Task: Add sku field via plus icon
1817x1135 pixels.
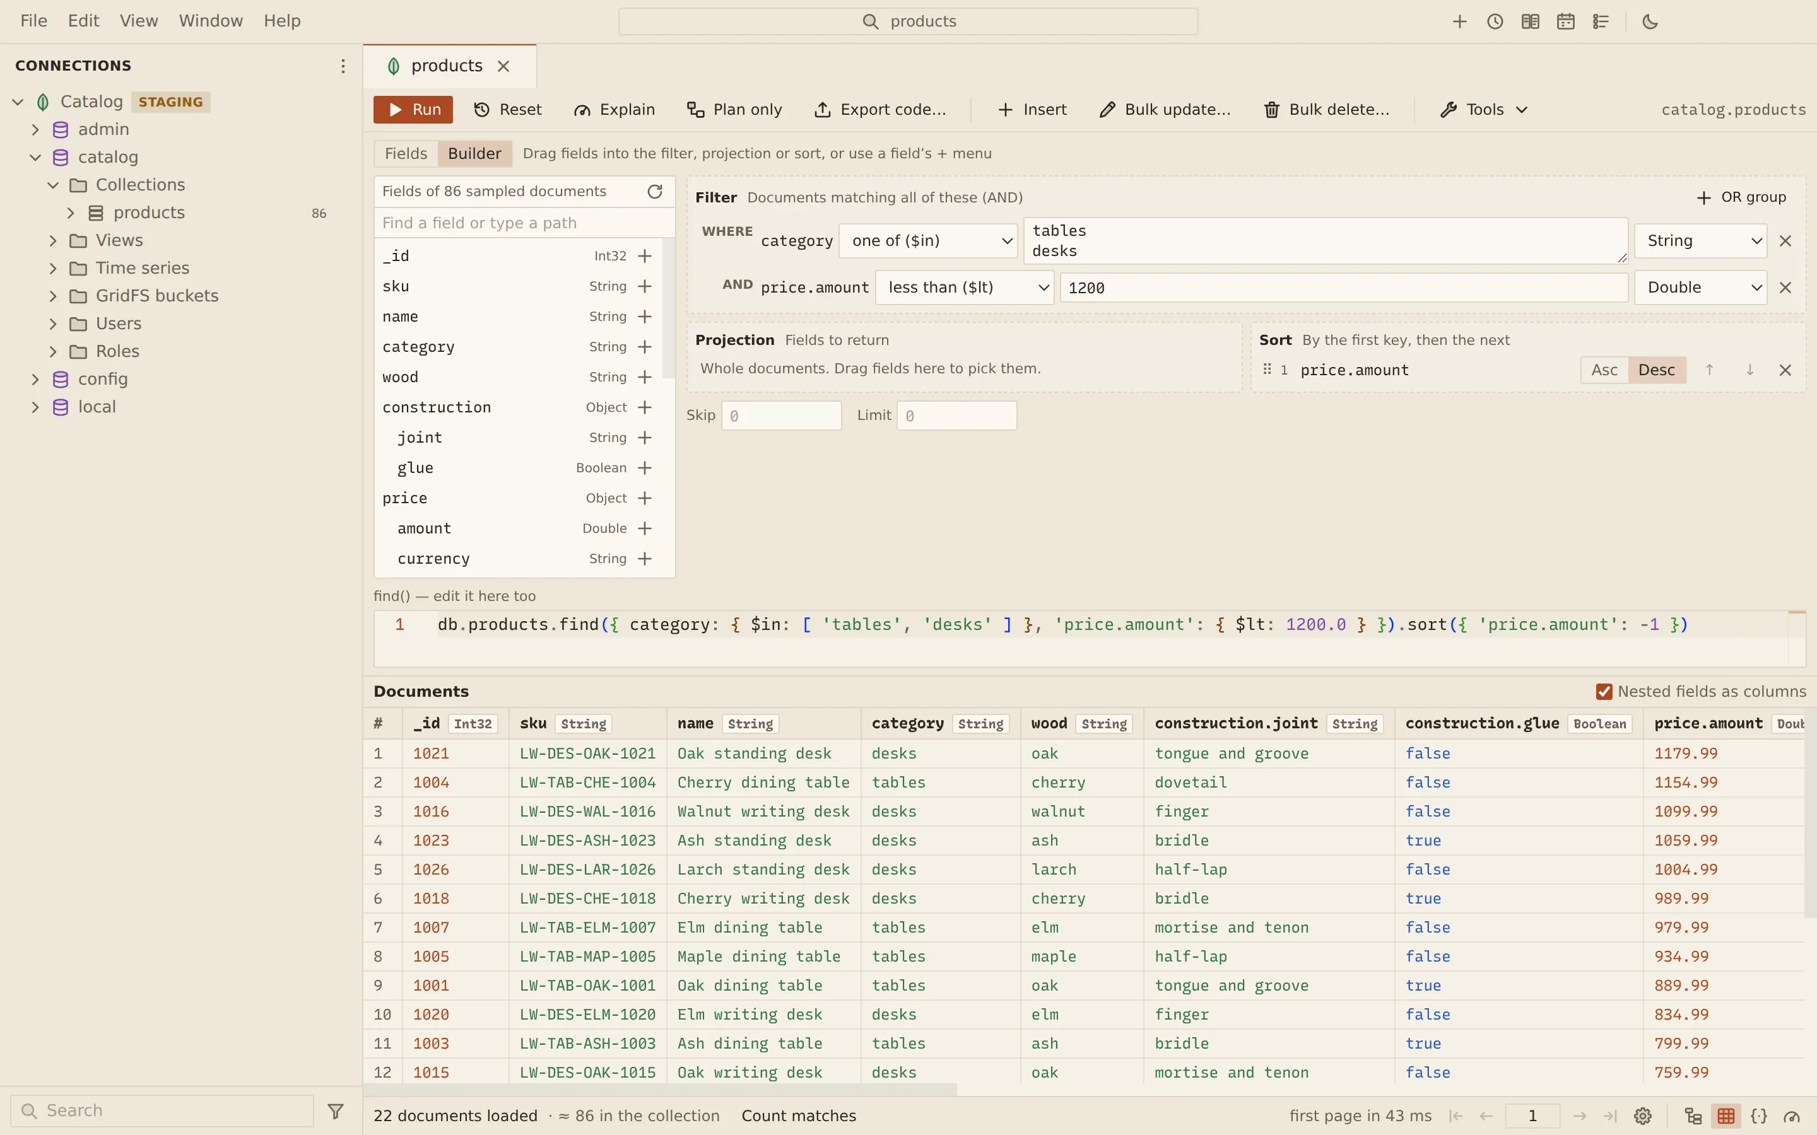Action: [644, 286]
